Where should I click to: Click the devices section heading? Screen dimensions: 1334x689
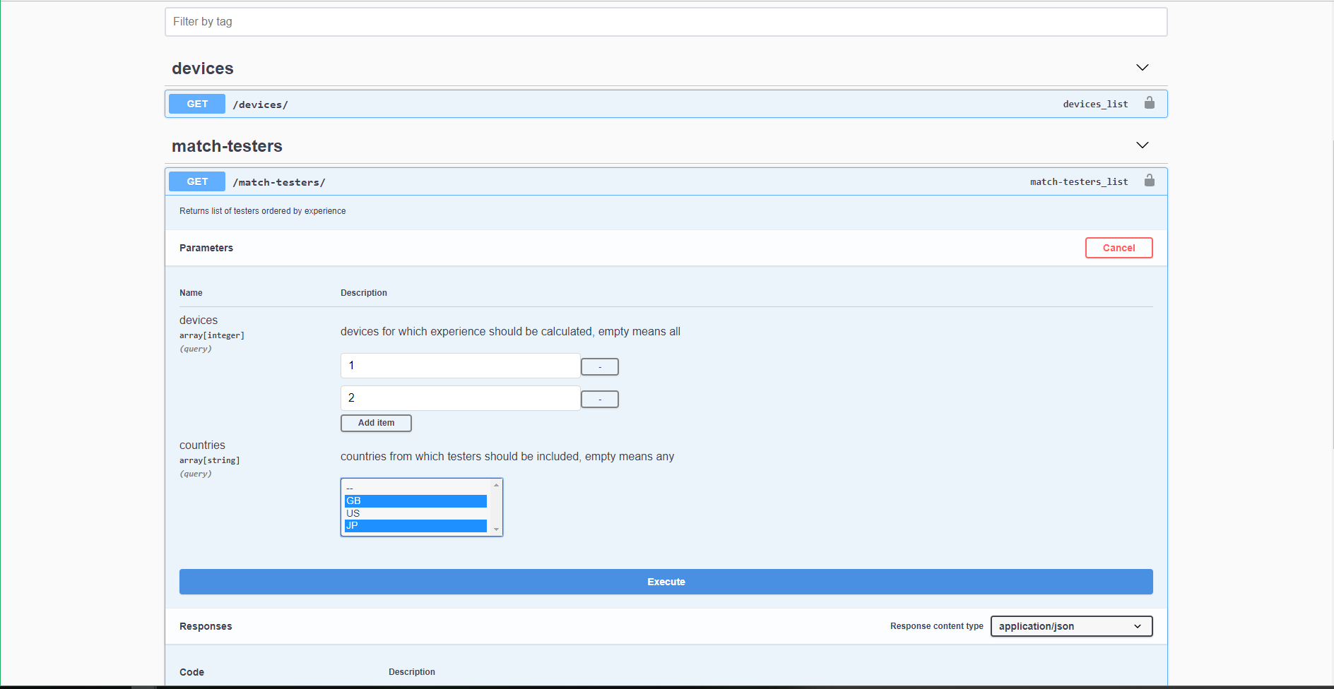pos(203,68)
